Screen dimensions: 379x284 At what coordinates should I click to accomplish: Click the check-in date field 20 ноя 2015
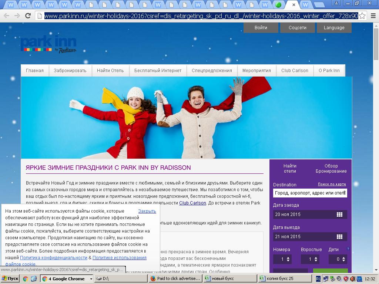[310, 214]
